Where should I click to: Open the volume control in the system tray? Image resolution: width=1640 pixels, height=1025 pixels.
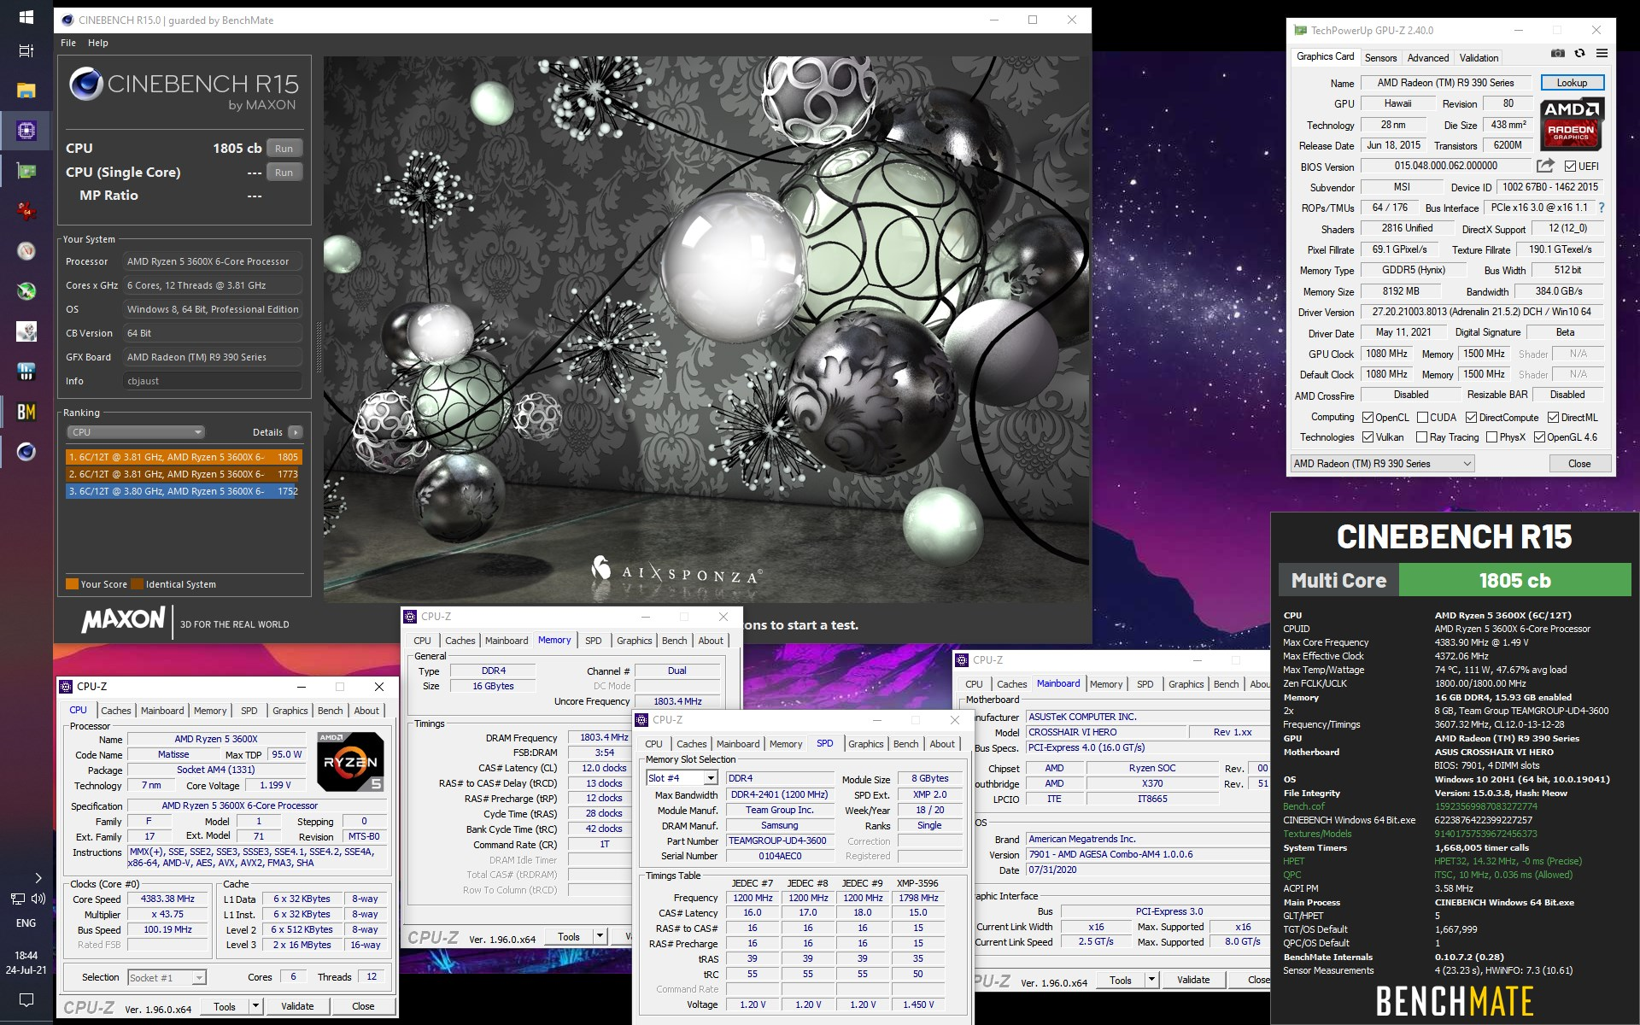tap(38, 899)
